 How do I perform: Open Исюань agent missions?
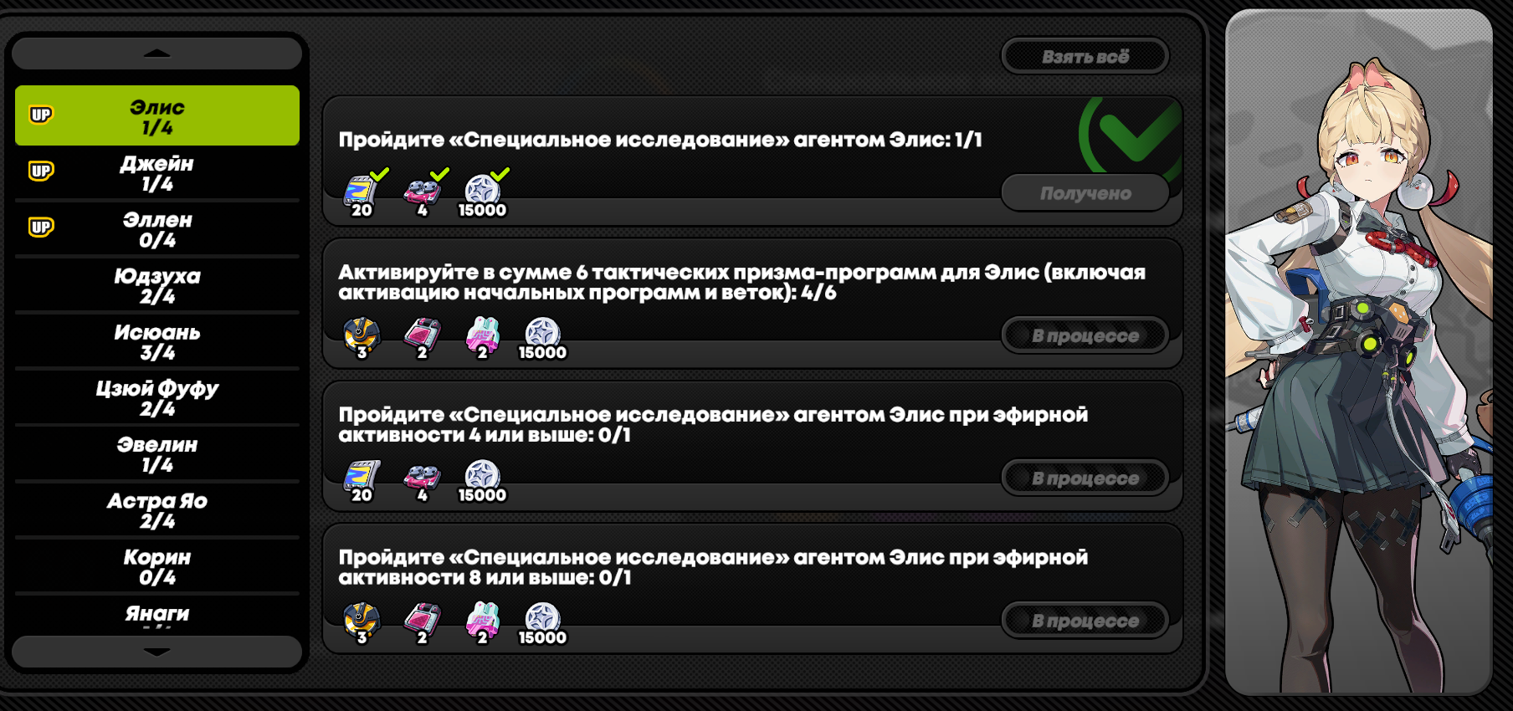coord(157,342)
